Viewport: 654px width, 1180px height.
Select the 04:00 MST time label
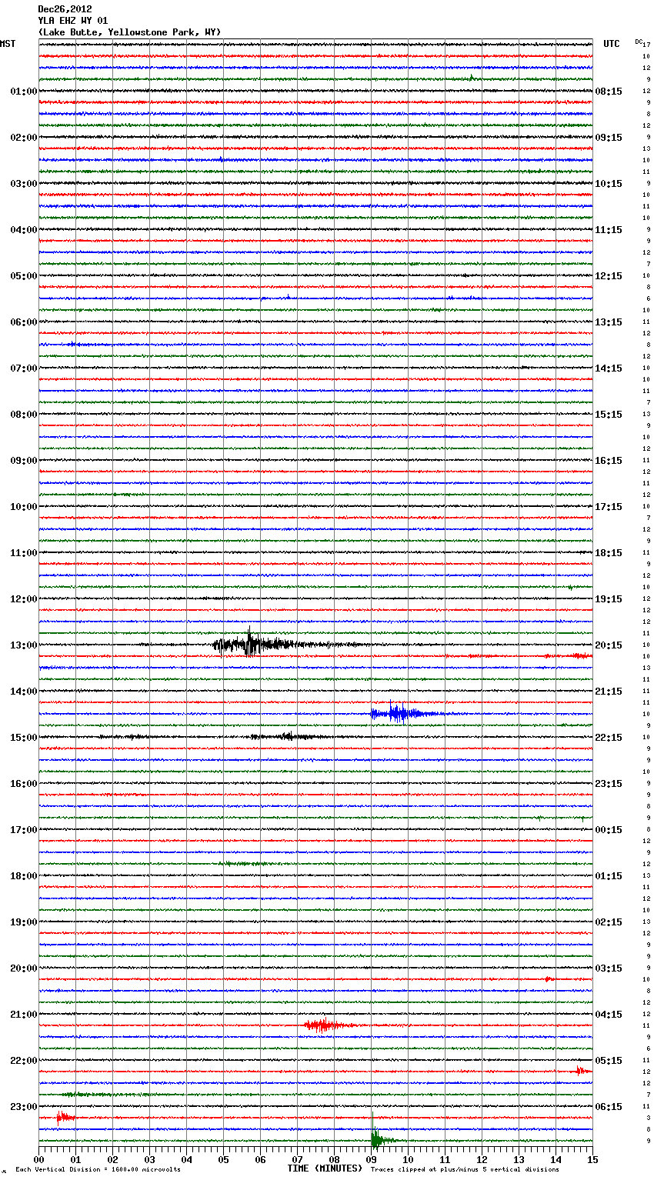coord(23,230)
